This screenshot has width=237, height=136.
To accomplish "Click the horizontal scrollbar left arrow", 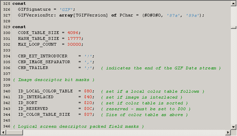I will coord(3,133).
